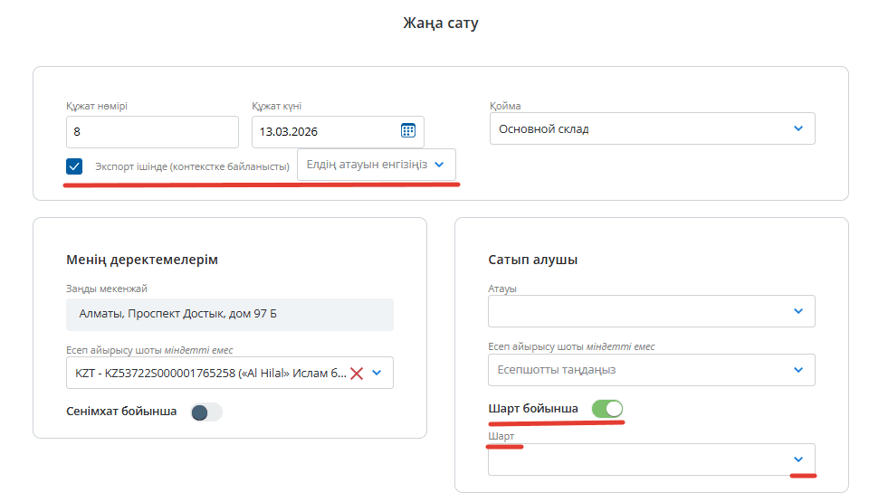Image resolution: width=869 pixels, height=502 pixels.
Task: Click inside the empty Шарт contract box
Action: point(634,459)
